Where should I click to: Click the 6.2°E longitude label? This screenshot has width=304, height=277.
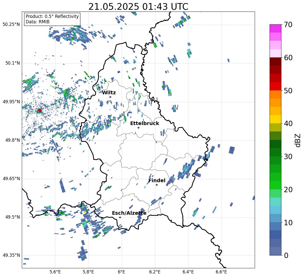pyautogui.click(x=155, y=272)
